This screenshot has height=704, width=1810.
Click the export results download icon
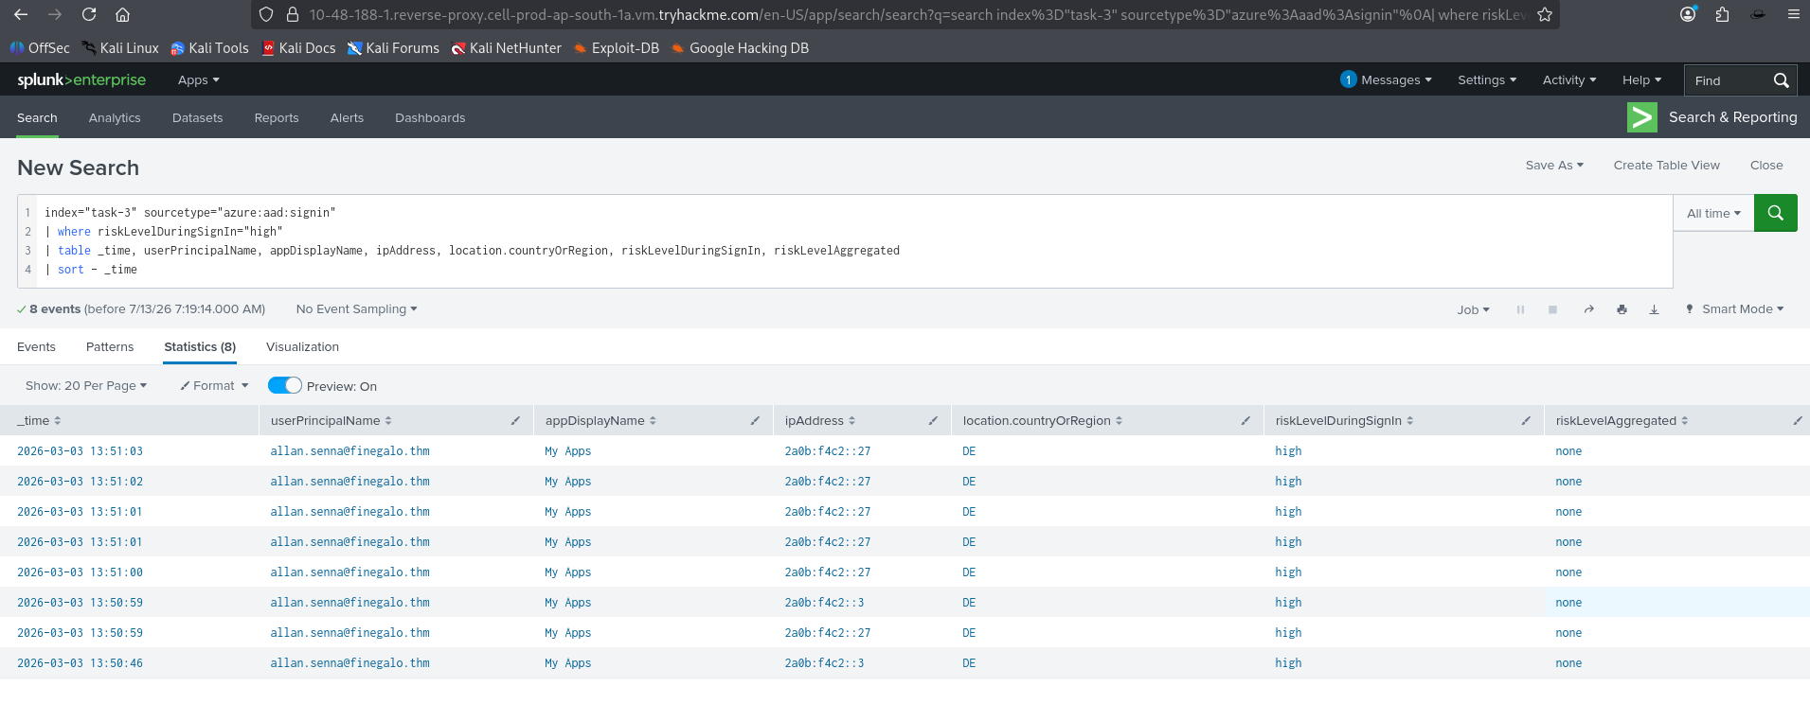pos(1654,309)
